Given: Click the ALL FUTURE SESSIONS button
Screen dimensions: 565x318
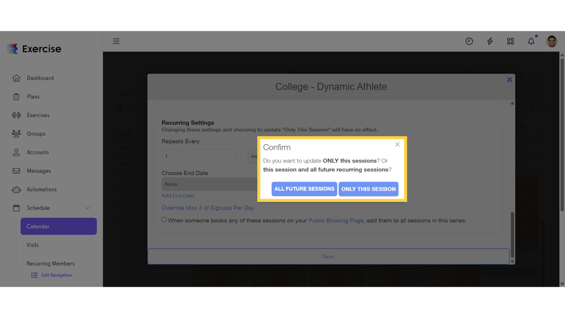Looking at the screenshot, I should click(304, 189).
